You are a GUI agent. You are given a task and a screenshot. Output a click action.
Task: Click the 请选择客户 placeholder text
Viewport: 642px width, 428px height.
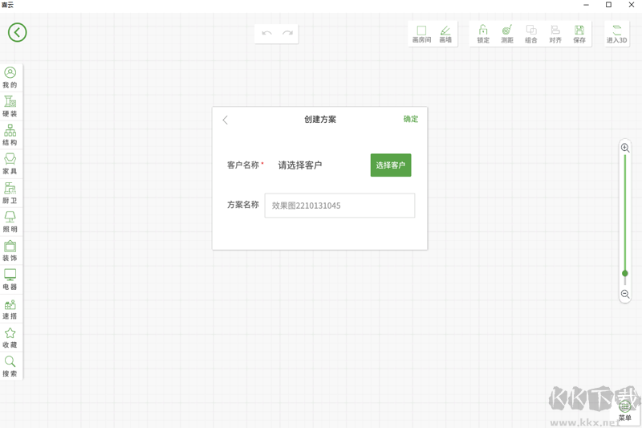coord(300,165)
